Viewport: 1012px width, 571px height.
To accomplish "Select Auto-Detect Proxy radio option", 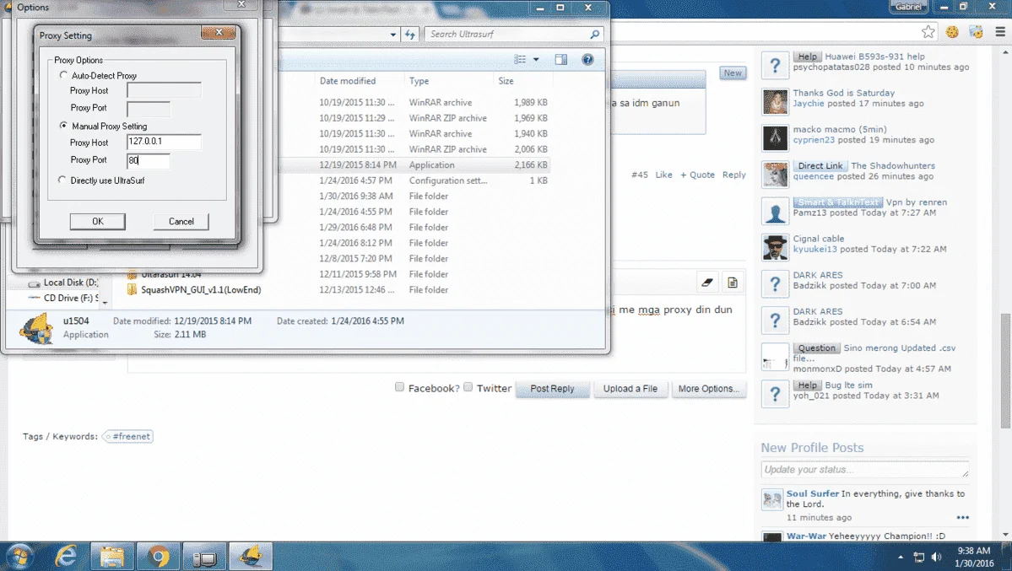I will point(63,76).
